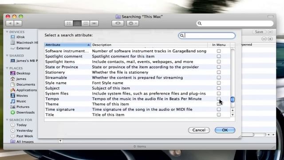The image size is (284, 160).
Task: Click the attribute list scrollbar thumb
Action: point(233,100)
